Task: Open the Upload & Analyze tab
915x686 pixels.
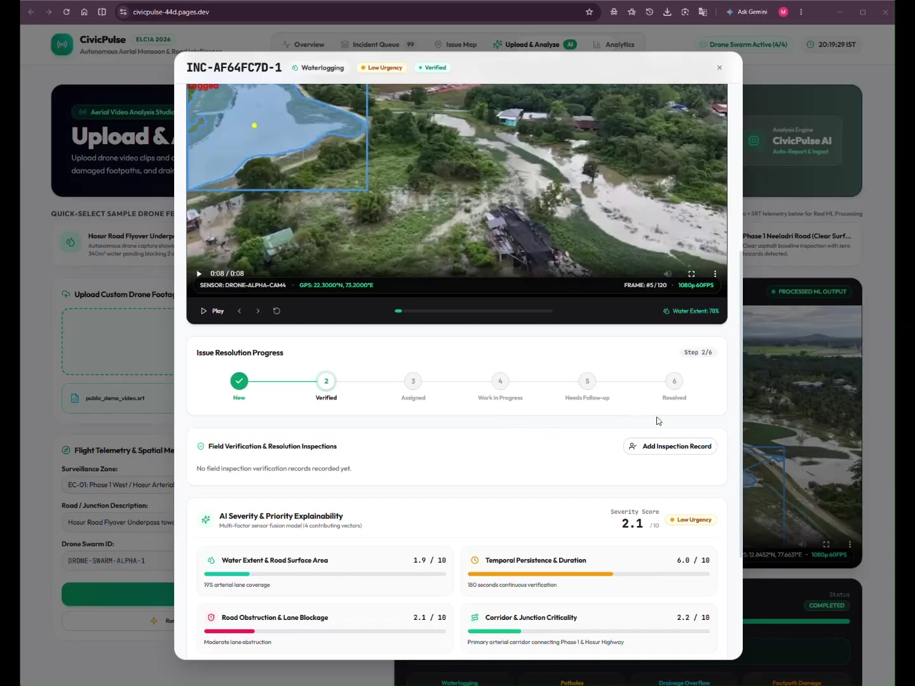Action: point(534,44)
